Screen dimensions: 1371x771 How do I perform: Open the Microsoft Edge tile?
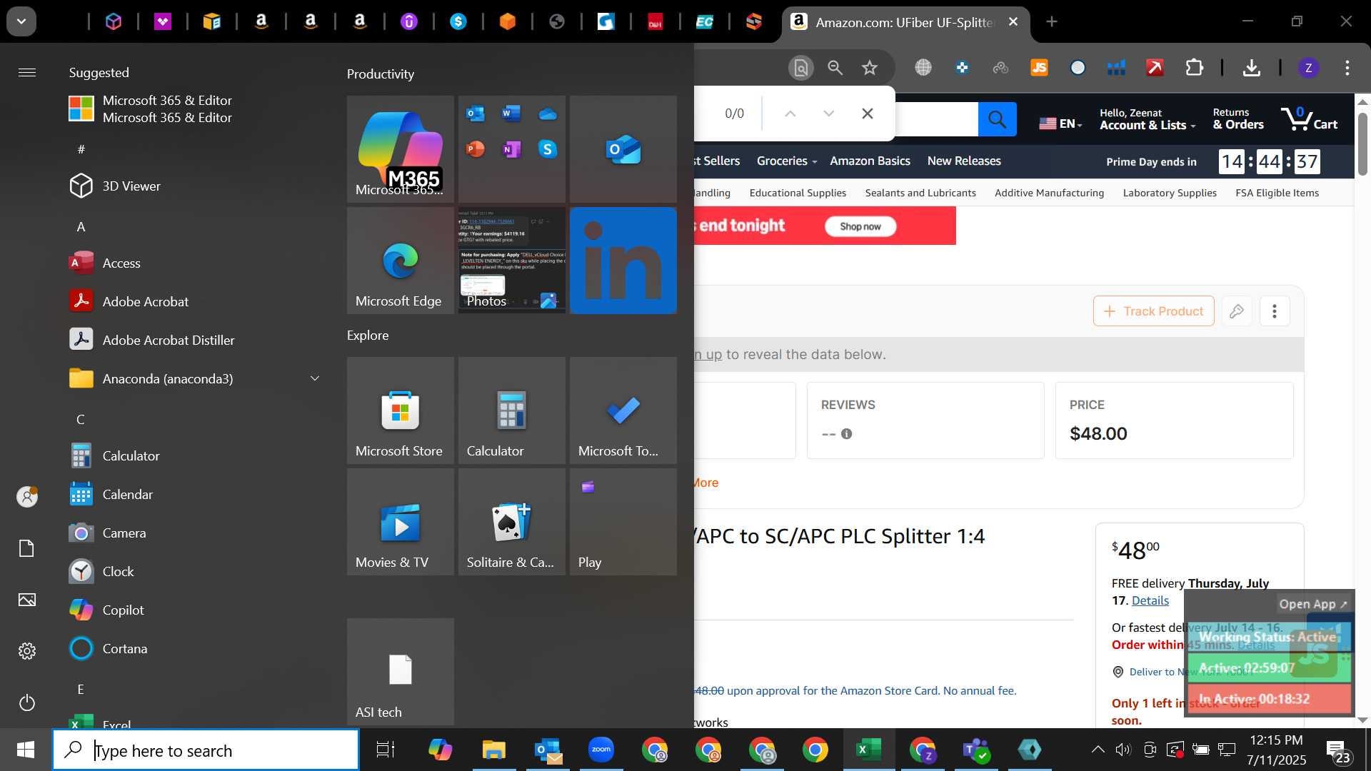click(x=401, y=261)
